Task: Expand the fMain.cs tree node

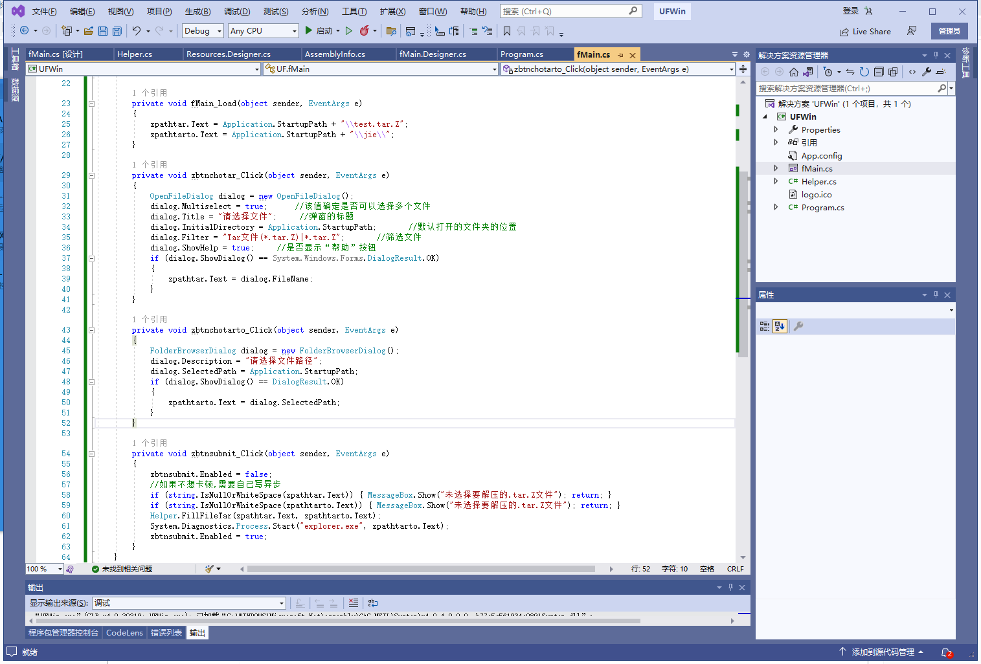Action: pyautogui.click(x=776, y=168)
